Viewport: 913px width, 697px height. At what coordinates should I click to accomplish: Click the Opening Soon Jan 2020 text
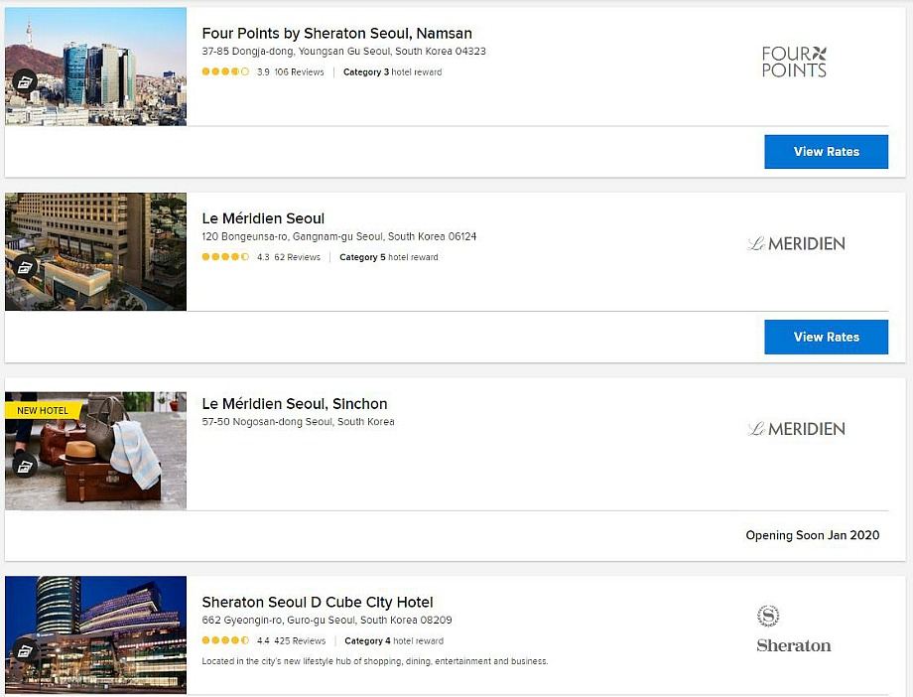tap(812, 535)
